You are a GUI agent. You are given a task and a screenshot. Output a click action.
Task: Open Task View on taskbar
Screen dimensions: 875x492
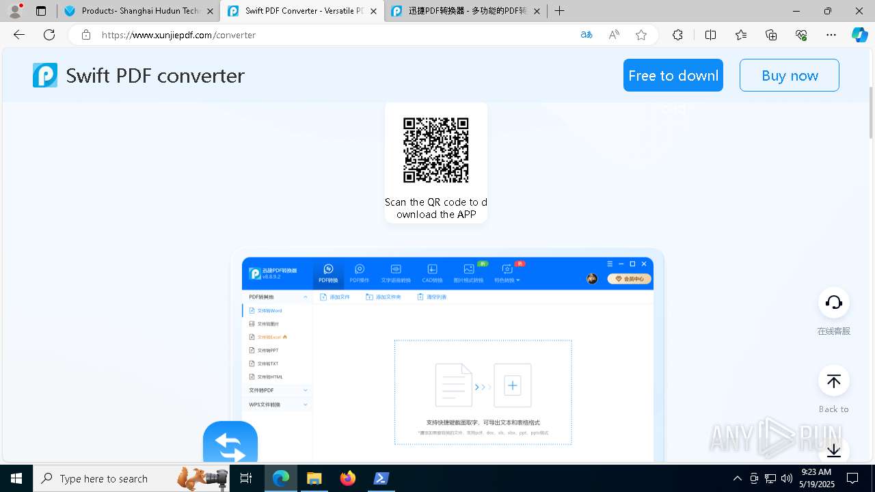[x=247, y=478]
